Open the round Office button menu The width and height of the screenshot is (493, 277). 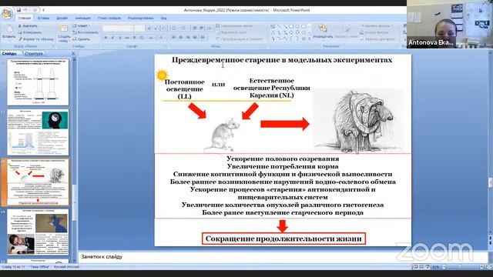[7, 14]
